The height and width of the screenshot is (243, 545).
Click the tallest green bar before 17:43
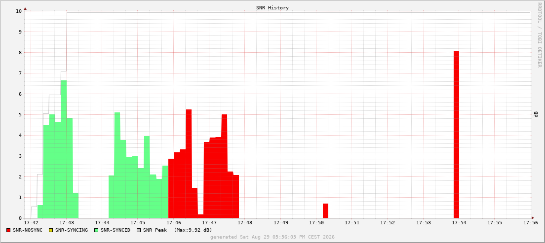click(x=64, y=149)
